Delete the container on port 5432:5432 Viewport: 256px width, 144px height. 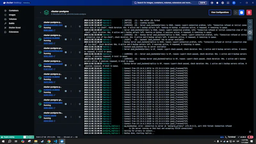click(x=80, y=39)
